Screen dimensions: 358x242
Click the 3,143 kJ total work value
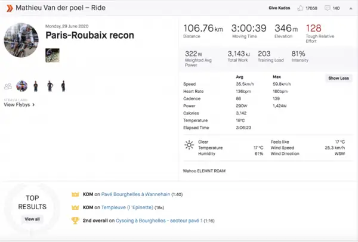coord(239,54)
